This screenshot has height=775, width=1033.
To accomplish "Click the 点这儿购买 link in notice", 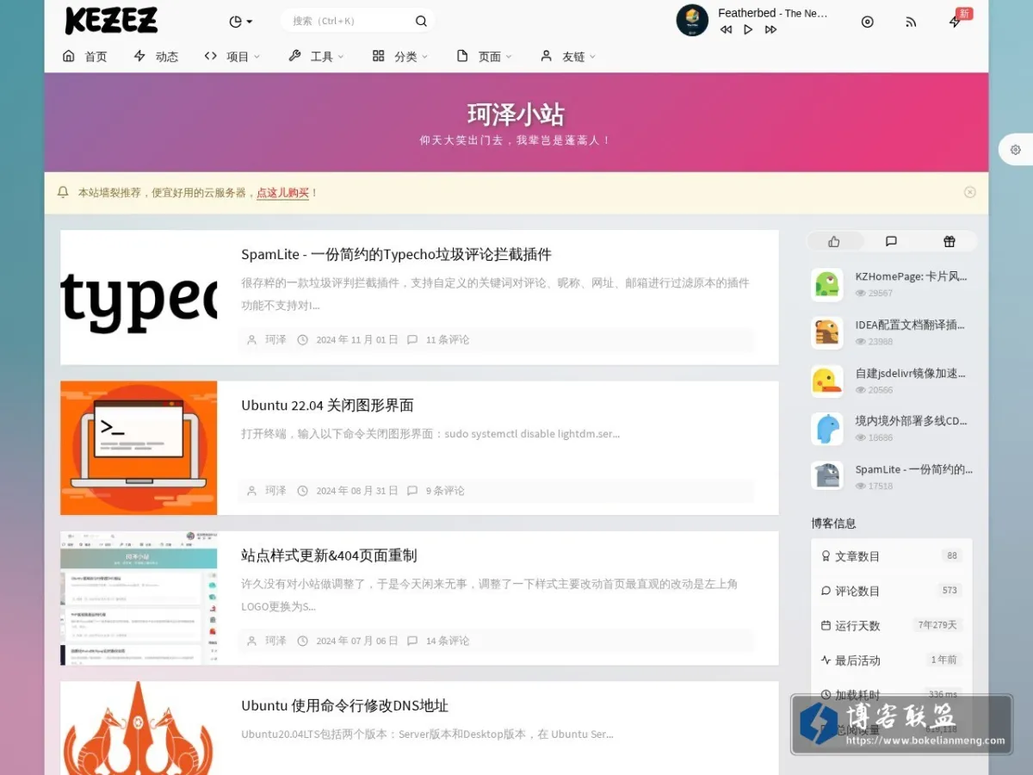I will 282,193.
